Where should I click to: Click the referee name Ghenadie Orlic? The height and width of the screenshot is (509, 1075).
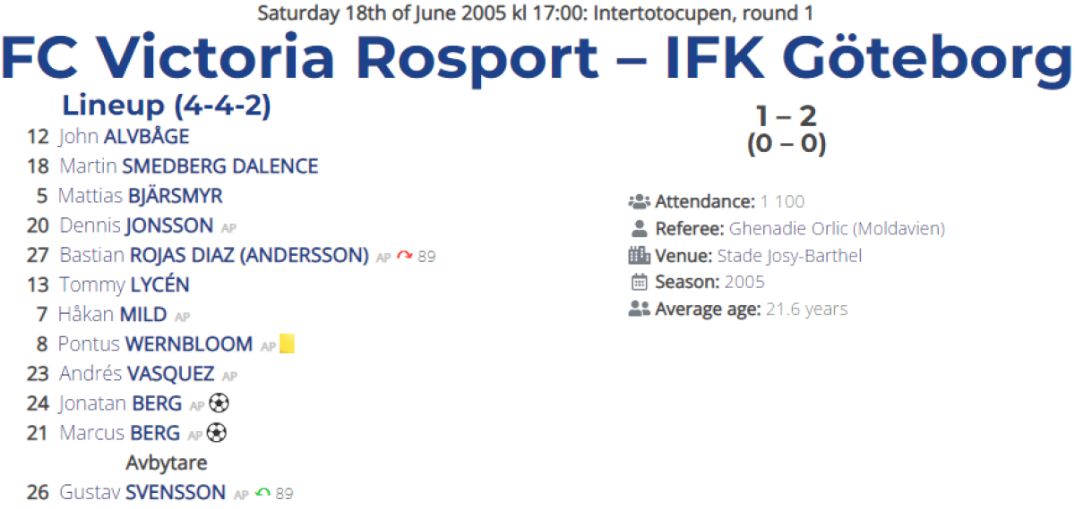click(x=837, y=228)
